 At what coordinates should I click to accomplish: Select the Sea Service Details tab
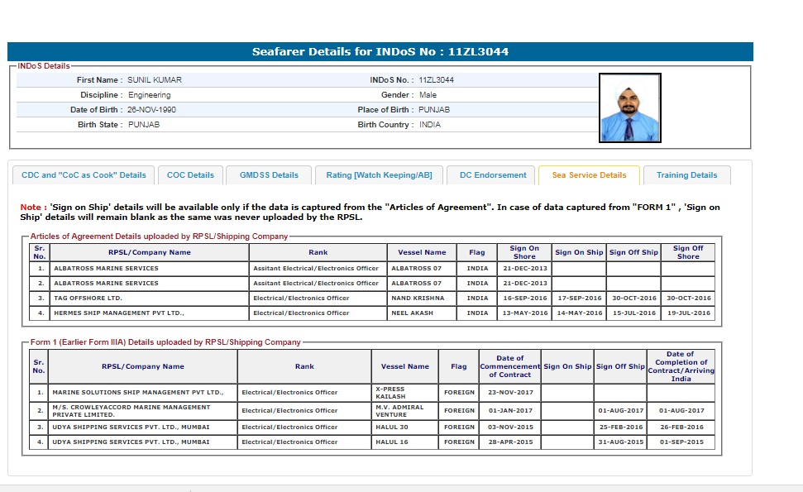pyautogui.click(x=589, y=175)
